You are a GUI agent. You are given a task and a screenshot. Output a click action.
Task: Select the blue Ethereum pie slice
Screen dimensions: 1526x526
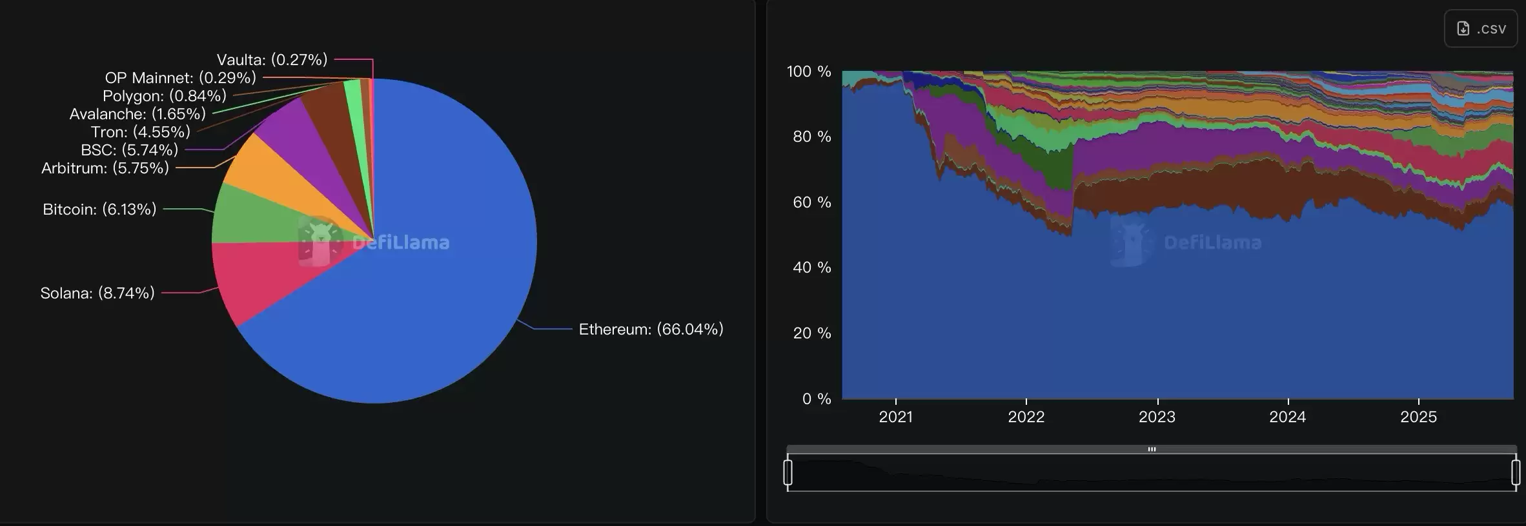(439, 271)
